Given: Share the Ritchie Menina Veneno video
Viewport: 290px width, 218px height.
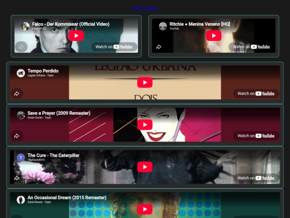Looking at the screenshot, I should (158, 47).
